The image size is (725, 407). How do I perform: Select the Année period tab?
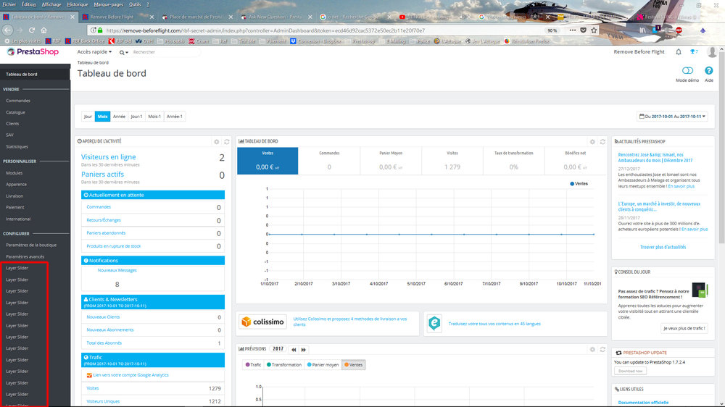[119, 116]
